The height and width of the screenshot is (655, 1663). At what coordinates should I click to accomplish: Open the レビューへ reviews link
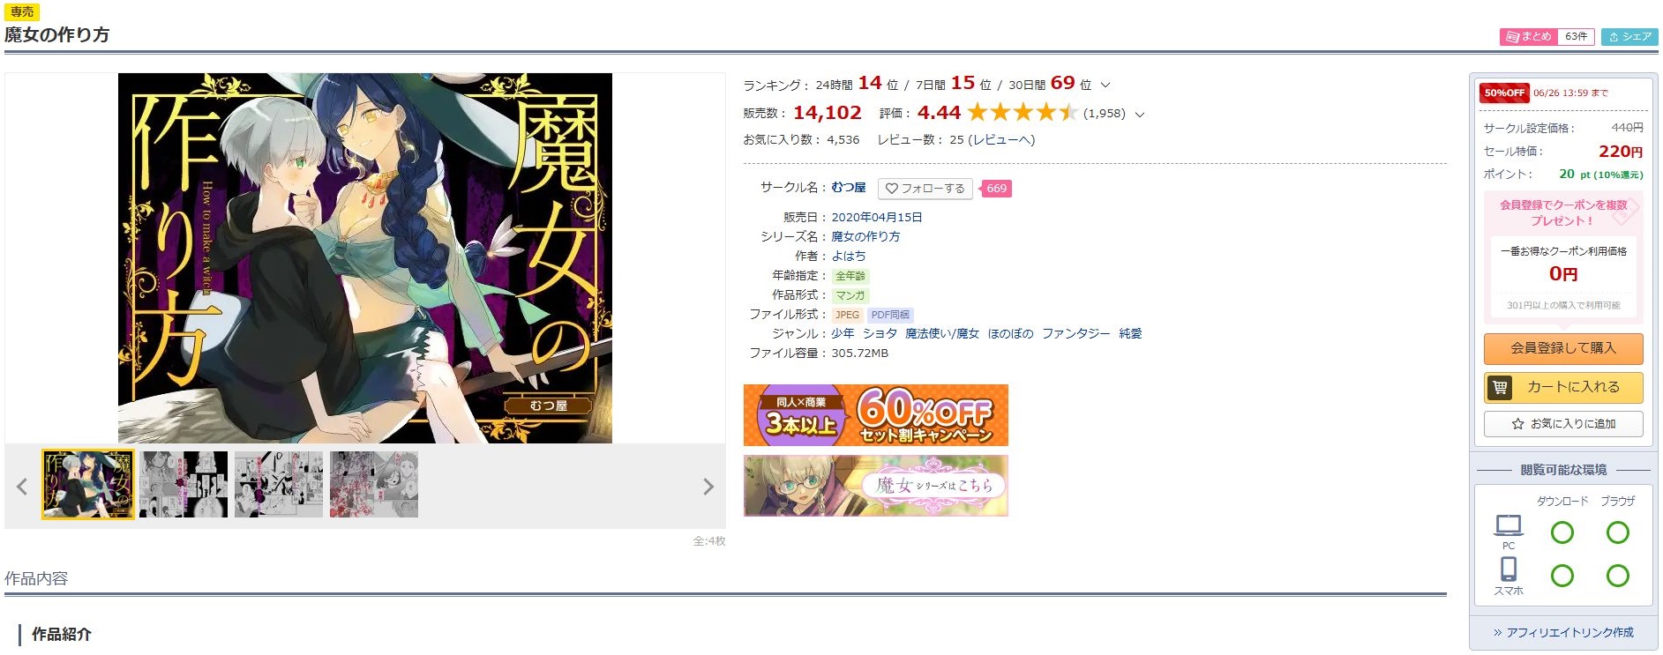(1000, 140)
